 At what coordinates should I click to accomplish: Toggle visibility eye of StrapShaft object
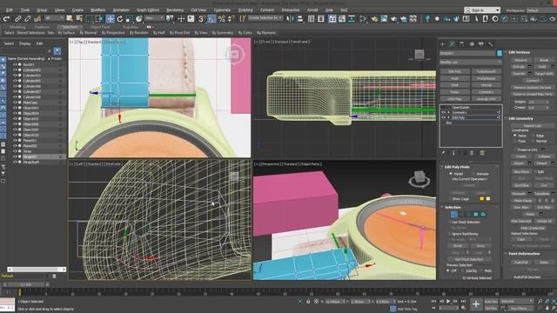tap(15, 162)
